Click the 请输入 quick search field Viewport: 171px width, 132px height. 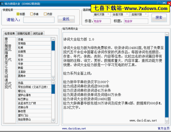tap(39, 20)
